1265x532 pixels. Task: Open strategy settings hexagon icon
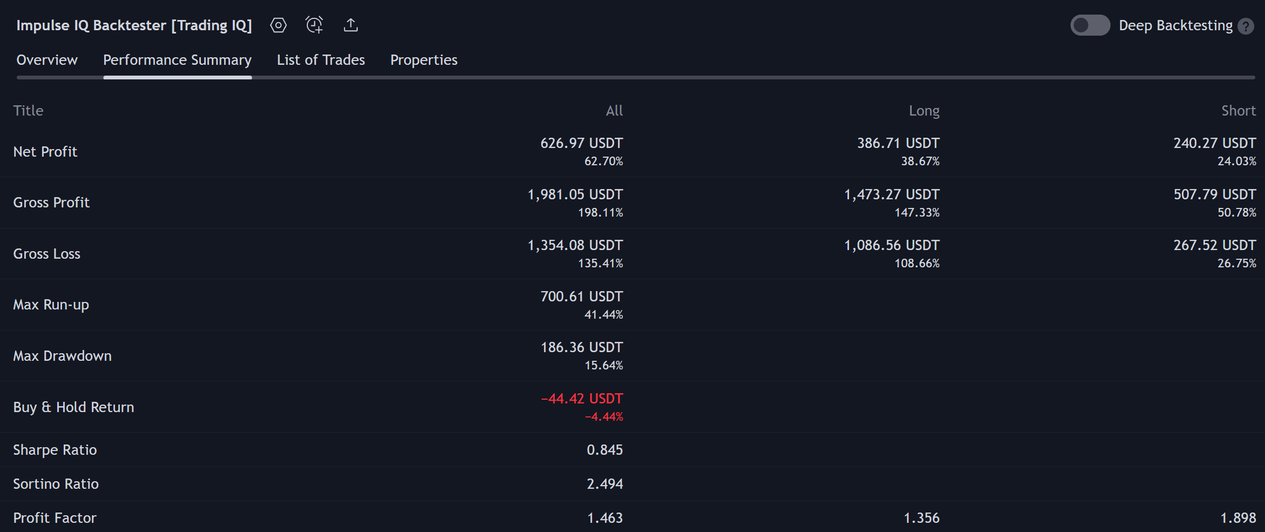click(x=278, y=25)
